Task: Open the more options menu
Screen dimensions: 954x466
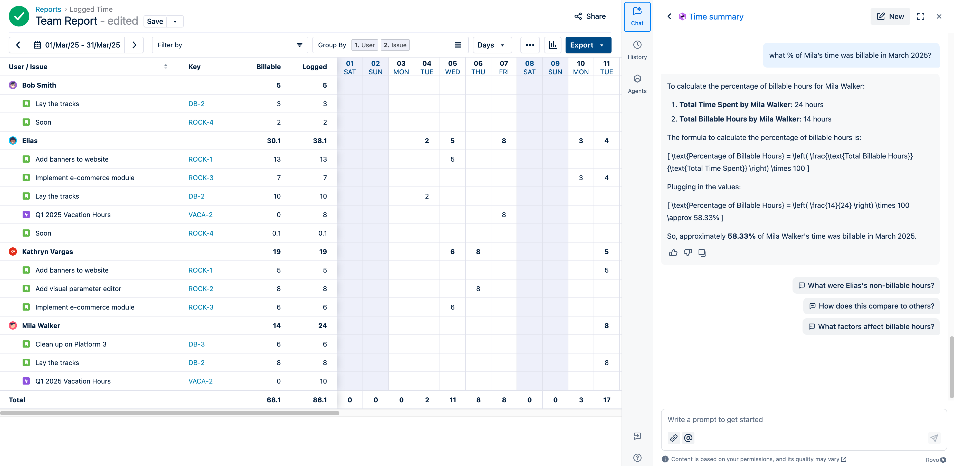Action: coord(530,45)
